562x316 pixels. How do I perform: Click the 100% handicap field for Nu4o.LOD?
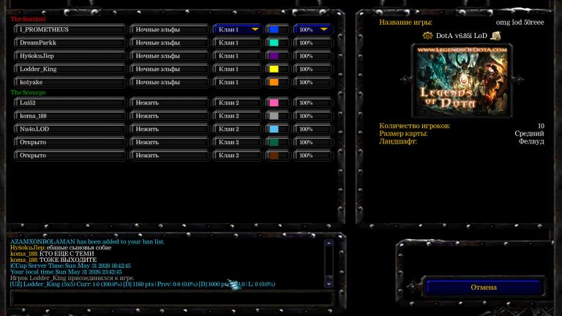312,129
